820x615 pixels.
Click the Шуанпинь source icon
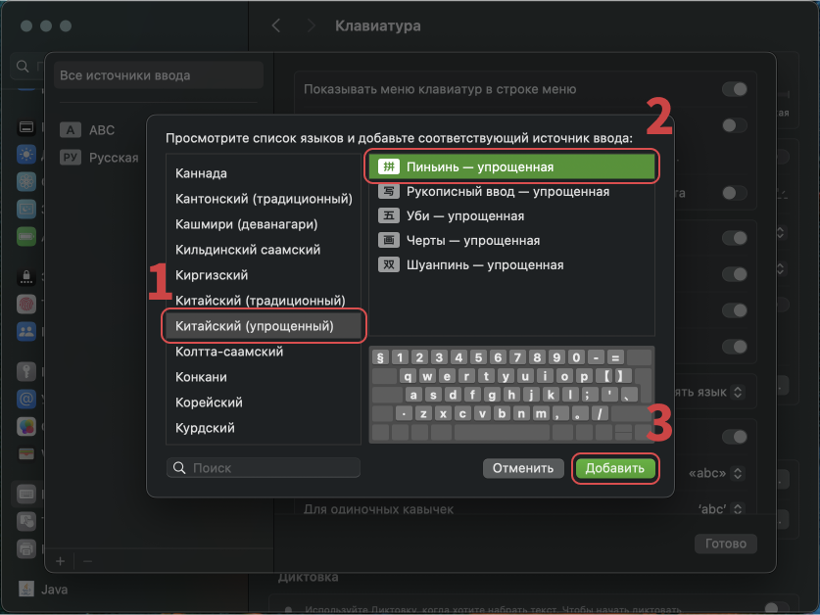click(x=389, y=265)
